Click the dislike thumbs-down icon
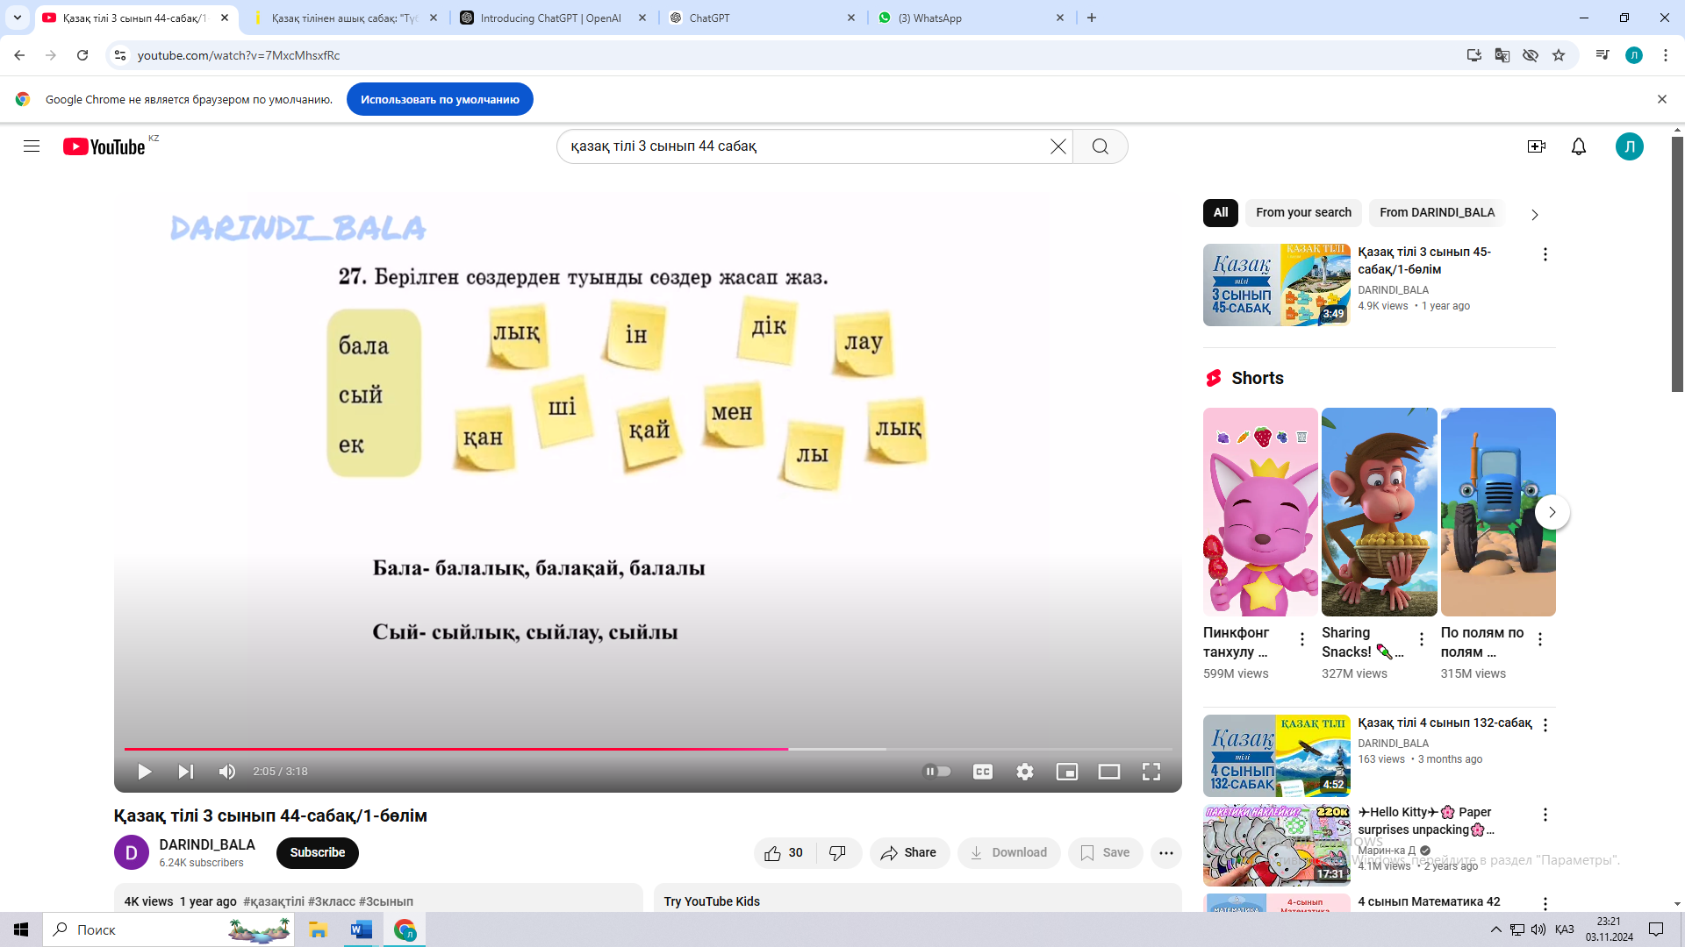 point(838,852)
